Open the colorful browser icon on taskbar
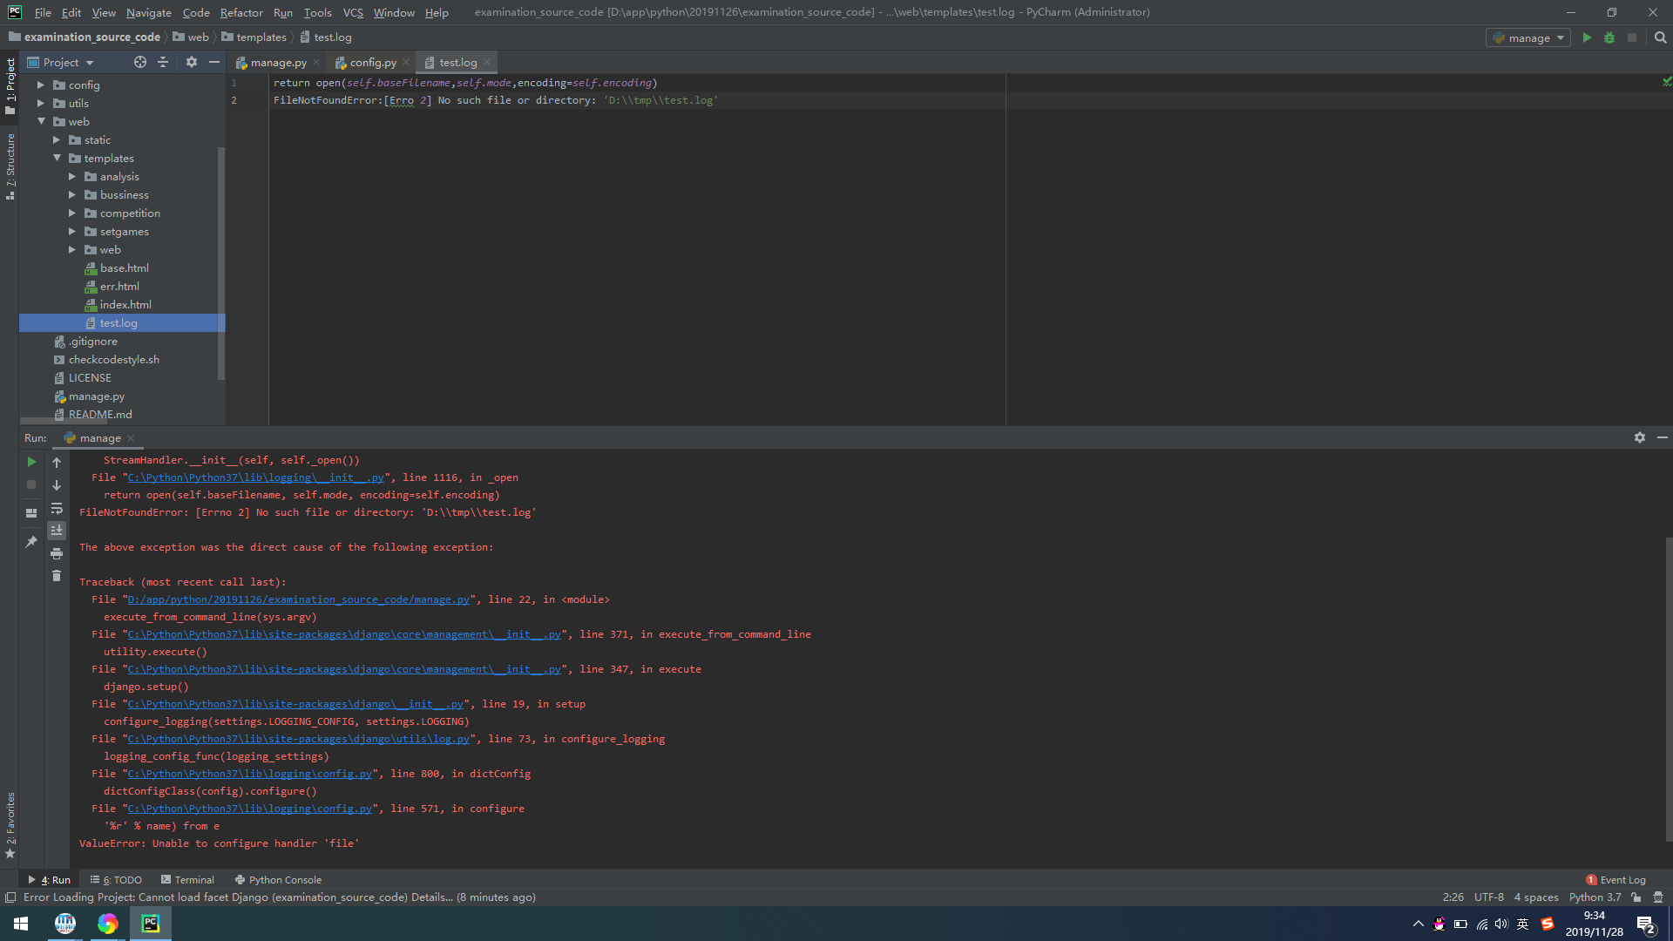Viewport: 1673px width, 941px height. 108,924
